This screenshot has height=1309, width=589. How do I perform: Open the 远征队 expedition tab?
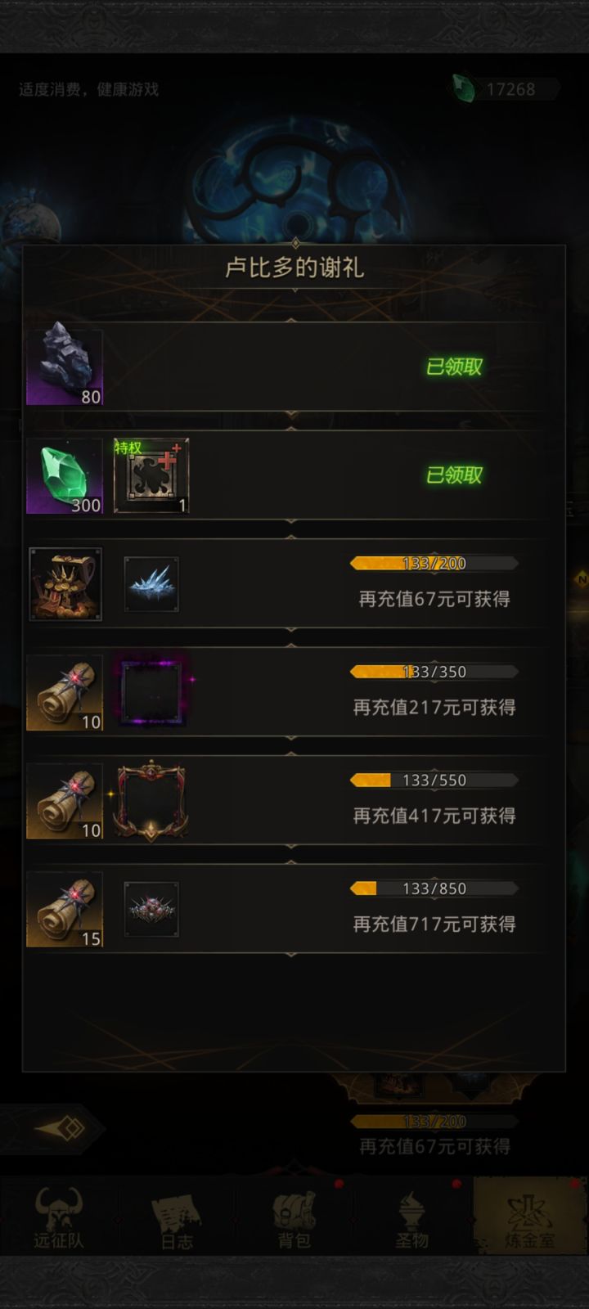[59, 1217]
